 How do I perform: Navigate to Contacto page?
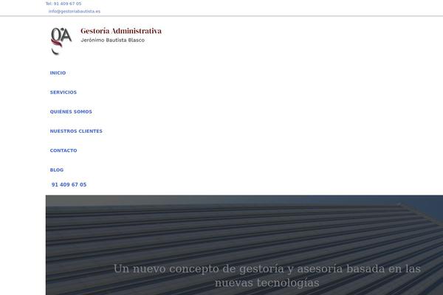pyautogui.click(x=63, y=150)
